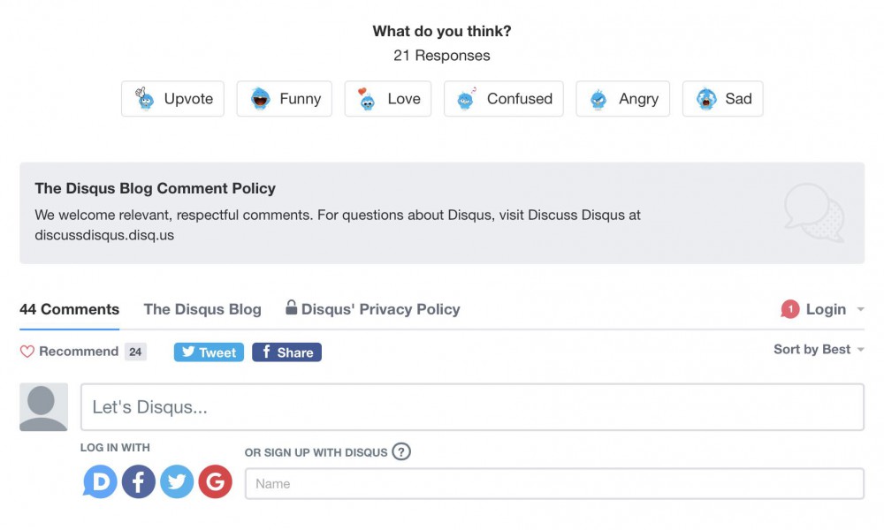This screenshot has width=884, height=530.
Task: Click the default user avatar
Action: click(x=44, y=407)
